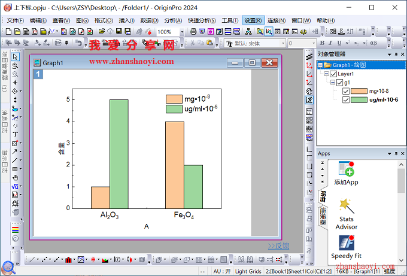This screenshot has height=276, width=407.
Task: Select the straight Line drawing tool
Action: tap(15, 160)
